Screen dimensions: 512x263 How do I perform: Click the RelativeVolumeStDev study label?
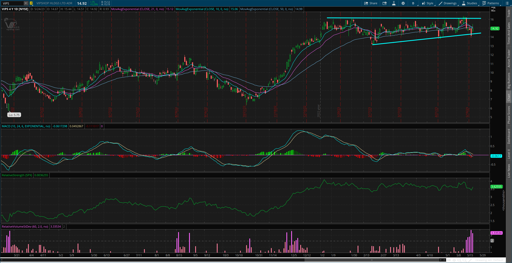25,227
